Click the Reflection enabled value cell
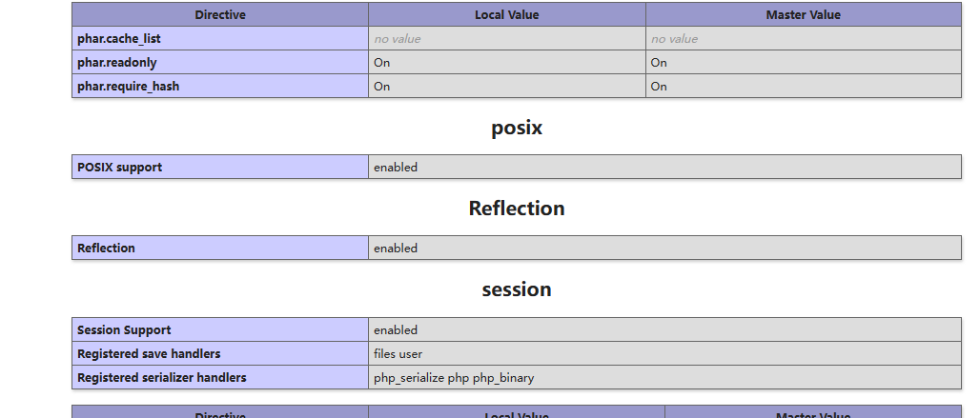The image size is (980, 418). [665, 248]
